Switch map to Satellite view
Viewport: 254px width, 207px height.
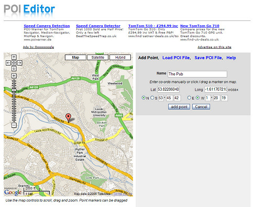98,57
